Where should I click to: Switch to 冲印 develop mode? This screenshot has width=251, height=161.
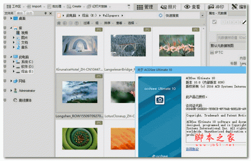216,7
